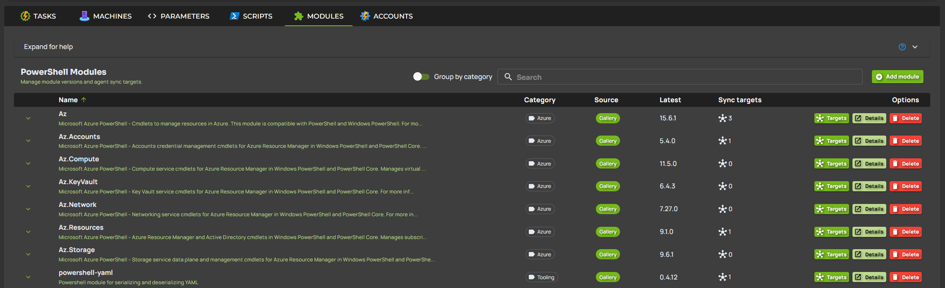Click the Modules puzzle piece icon

[299, 16]
